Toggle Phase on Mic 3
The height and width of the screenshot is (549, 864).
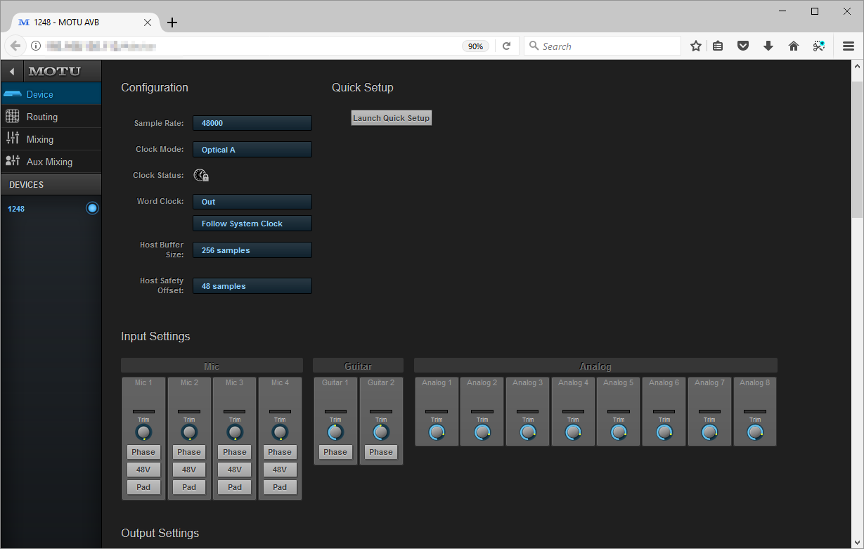pos(235,452)
